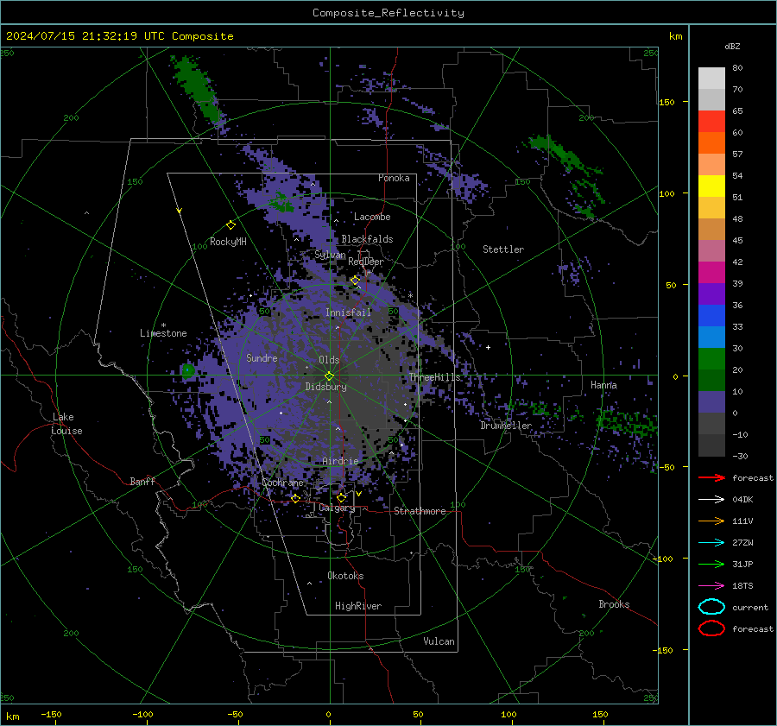Click the '2024/07/15 21:32:19 UTC Composite' timestamp
The image size is (777, 726).
[x=119, y=36]
